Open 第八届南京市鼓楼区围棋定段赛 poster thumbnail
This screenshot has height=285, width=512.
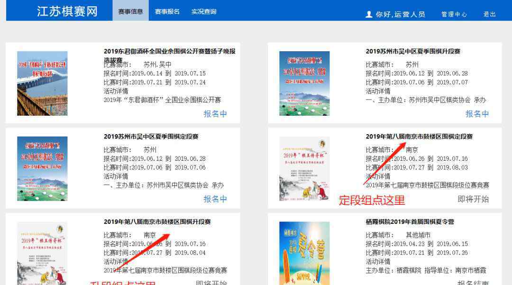304,168
